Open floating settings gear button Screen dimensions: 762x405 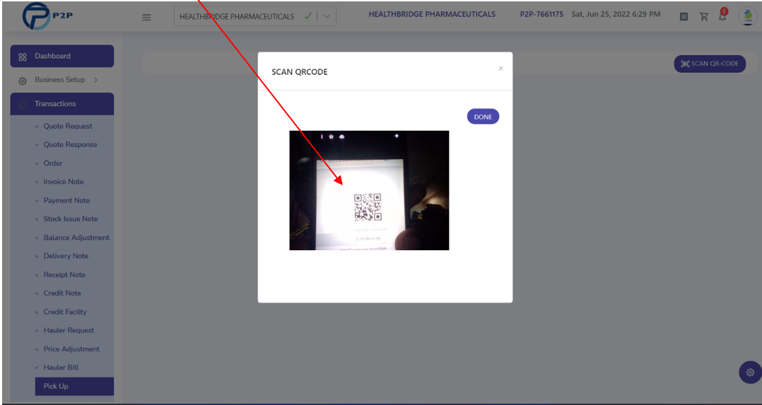[x=750, y=372]
